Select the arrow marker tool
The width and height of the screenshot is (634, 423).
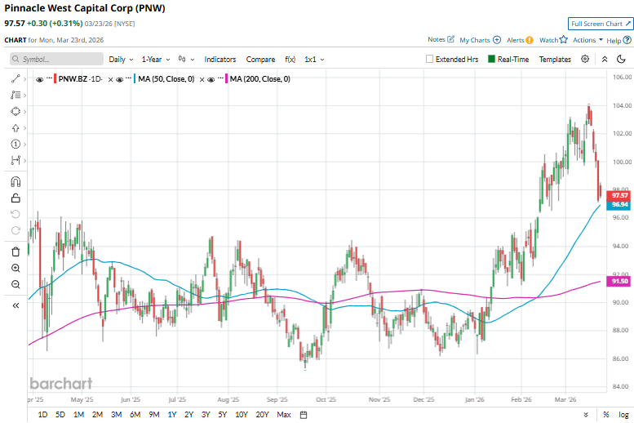16,128
